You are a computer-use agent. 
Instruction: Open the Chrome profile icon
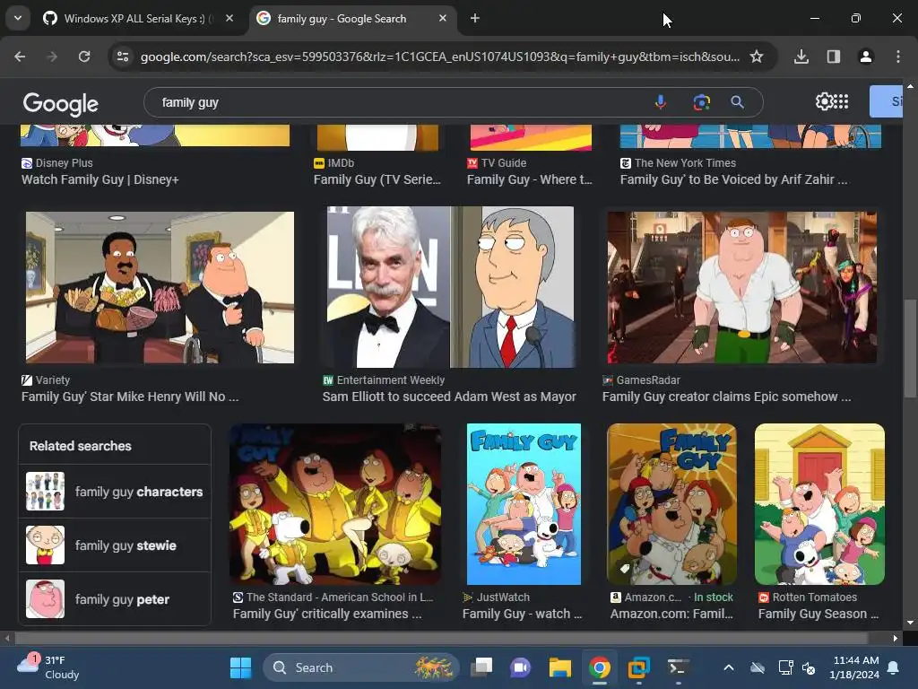(x=866, y=57)
